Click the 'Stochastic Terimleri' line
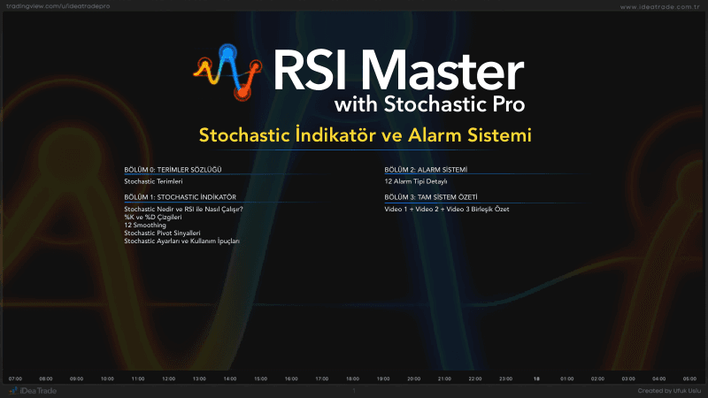The width and height of the screenshot is (708, 398). 153,181
